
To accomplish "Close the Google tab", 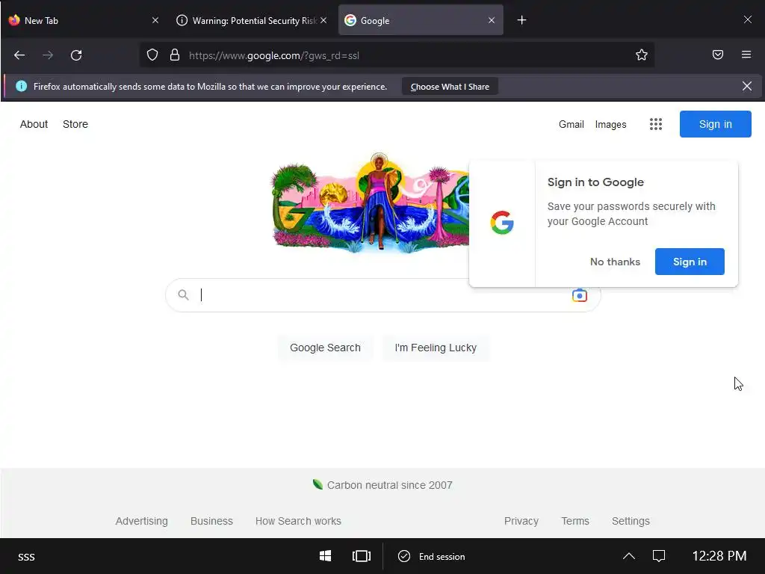I will (492, 20).
